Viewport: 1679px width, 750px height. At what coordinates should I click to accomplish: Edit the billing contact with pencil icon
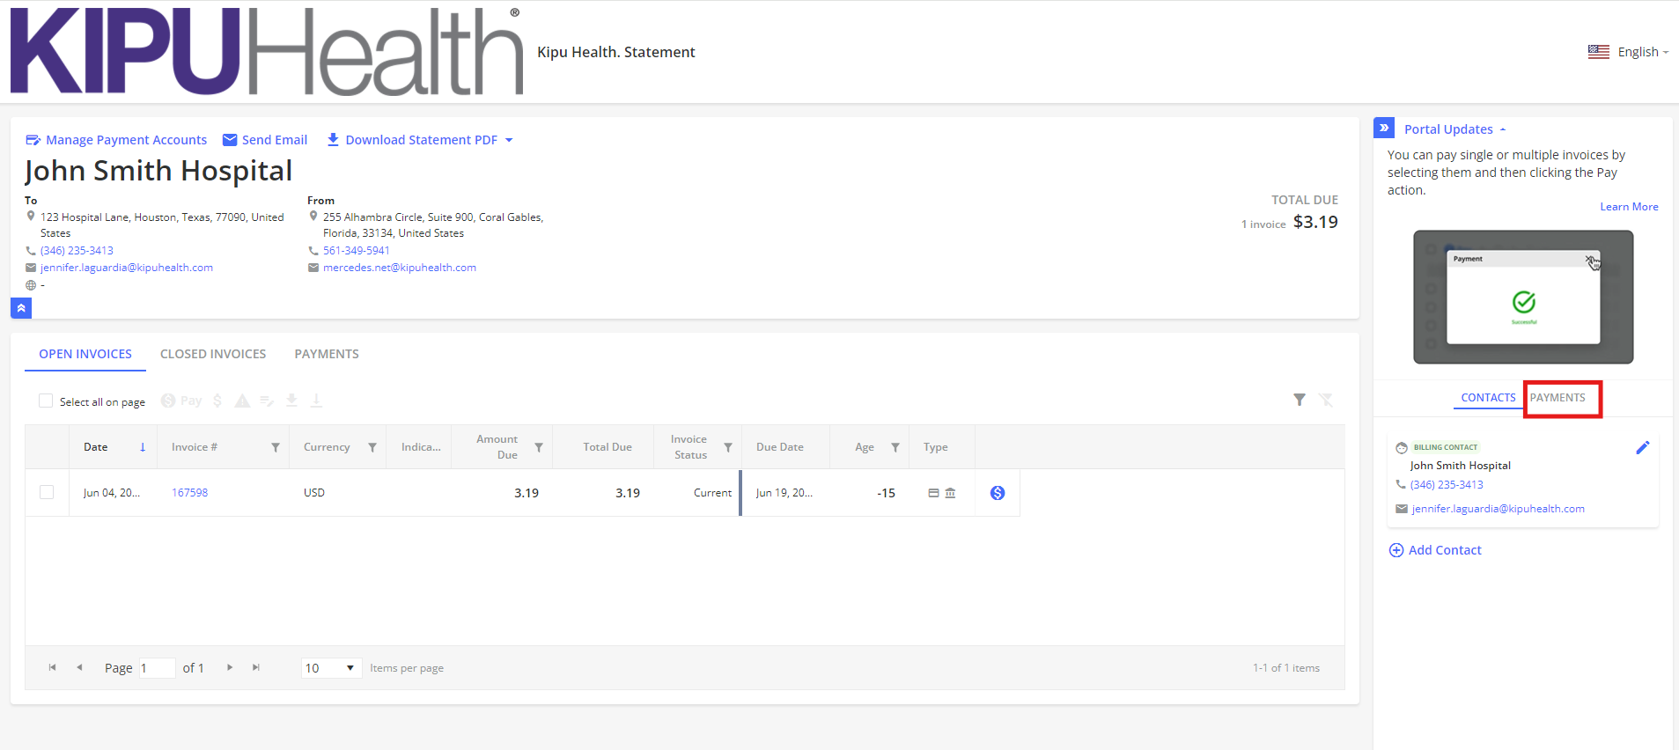tap(1642, 448)
